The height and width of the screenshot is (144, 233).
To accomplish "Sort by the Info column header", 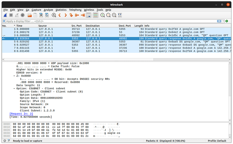I will click(187, 26).
